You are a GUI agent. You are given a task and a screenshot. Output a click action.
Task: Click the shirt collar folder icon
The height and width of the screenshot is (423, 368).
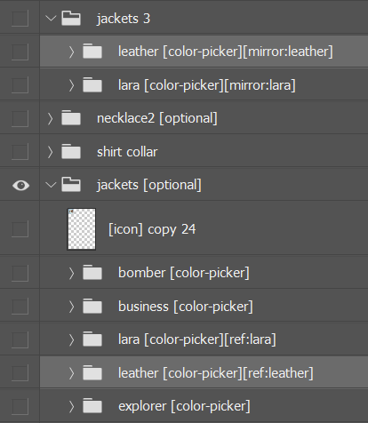tap(71, 152)
